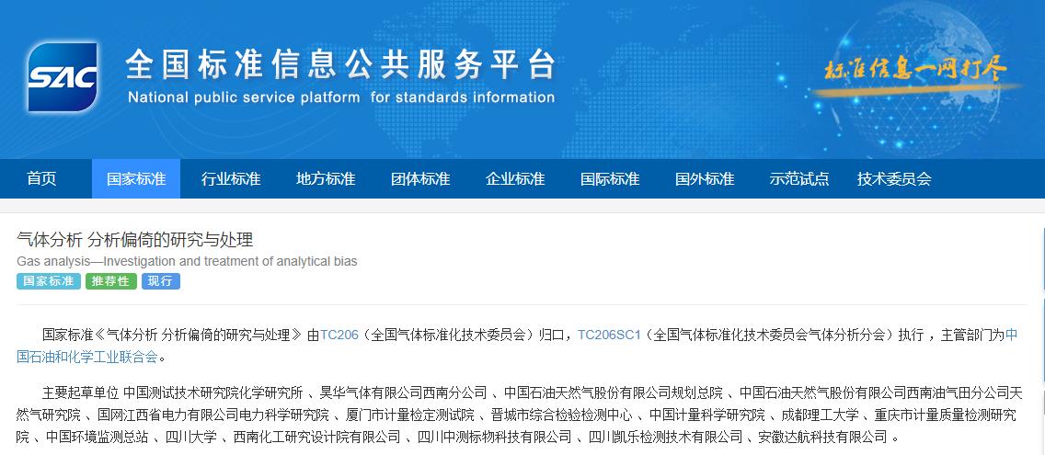
Task: Select 国外标准 from the navigation bar
Action: (705, 179)
